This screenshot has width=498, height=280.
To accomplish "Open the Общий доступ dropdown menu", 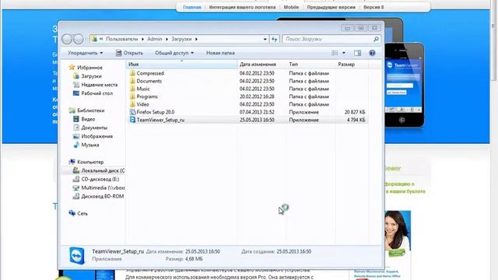I will coord(174,53).
